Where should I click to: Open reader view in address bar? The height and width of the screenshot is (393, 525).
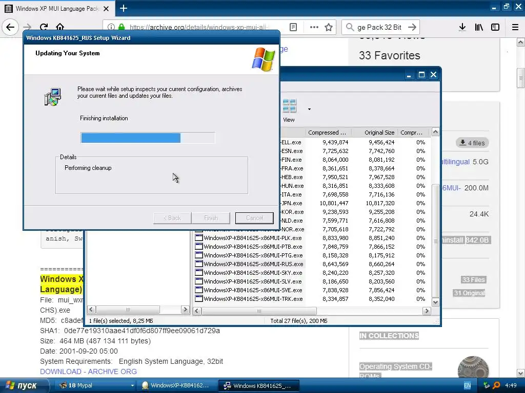click(x=293, y=27)
